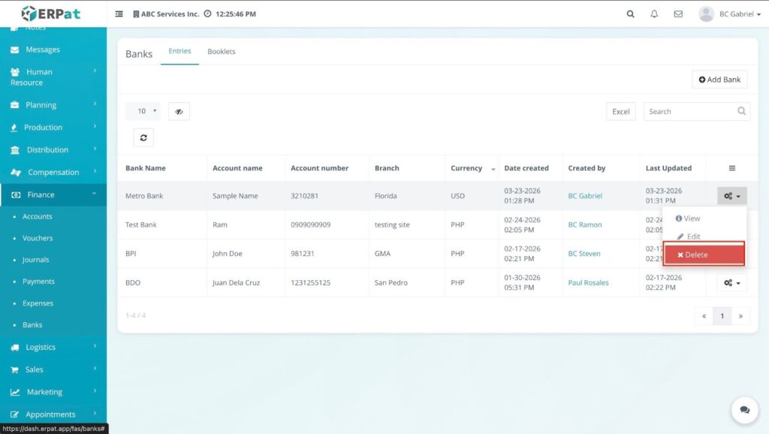Select Delete from the actions menu
This screenshot has width=769, height=434.
pyautogui.click(x=704, y=255)
